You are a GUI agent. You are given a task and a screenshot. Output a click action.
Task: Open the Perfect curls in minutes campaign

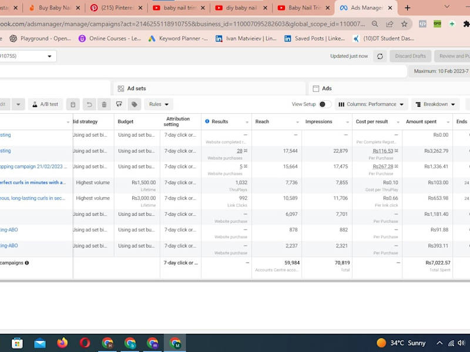click(33, 182)
